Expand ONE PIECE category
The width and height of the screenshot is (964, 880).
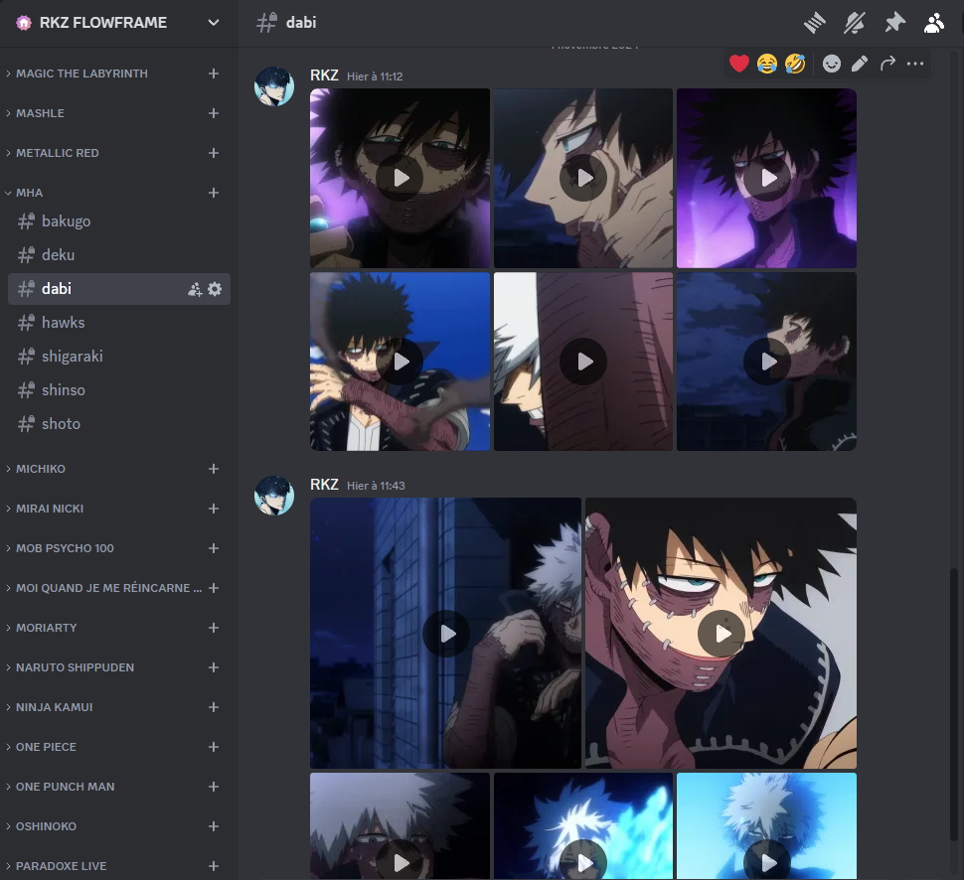coord(46,747)
